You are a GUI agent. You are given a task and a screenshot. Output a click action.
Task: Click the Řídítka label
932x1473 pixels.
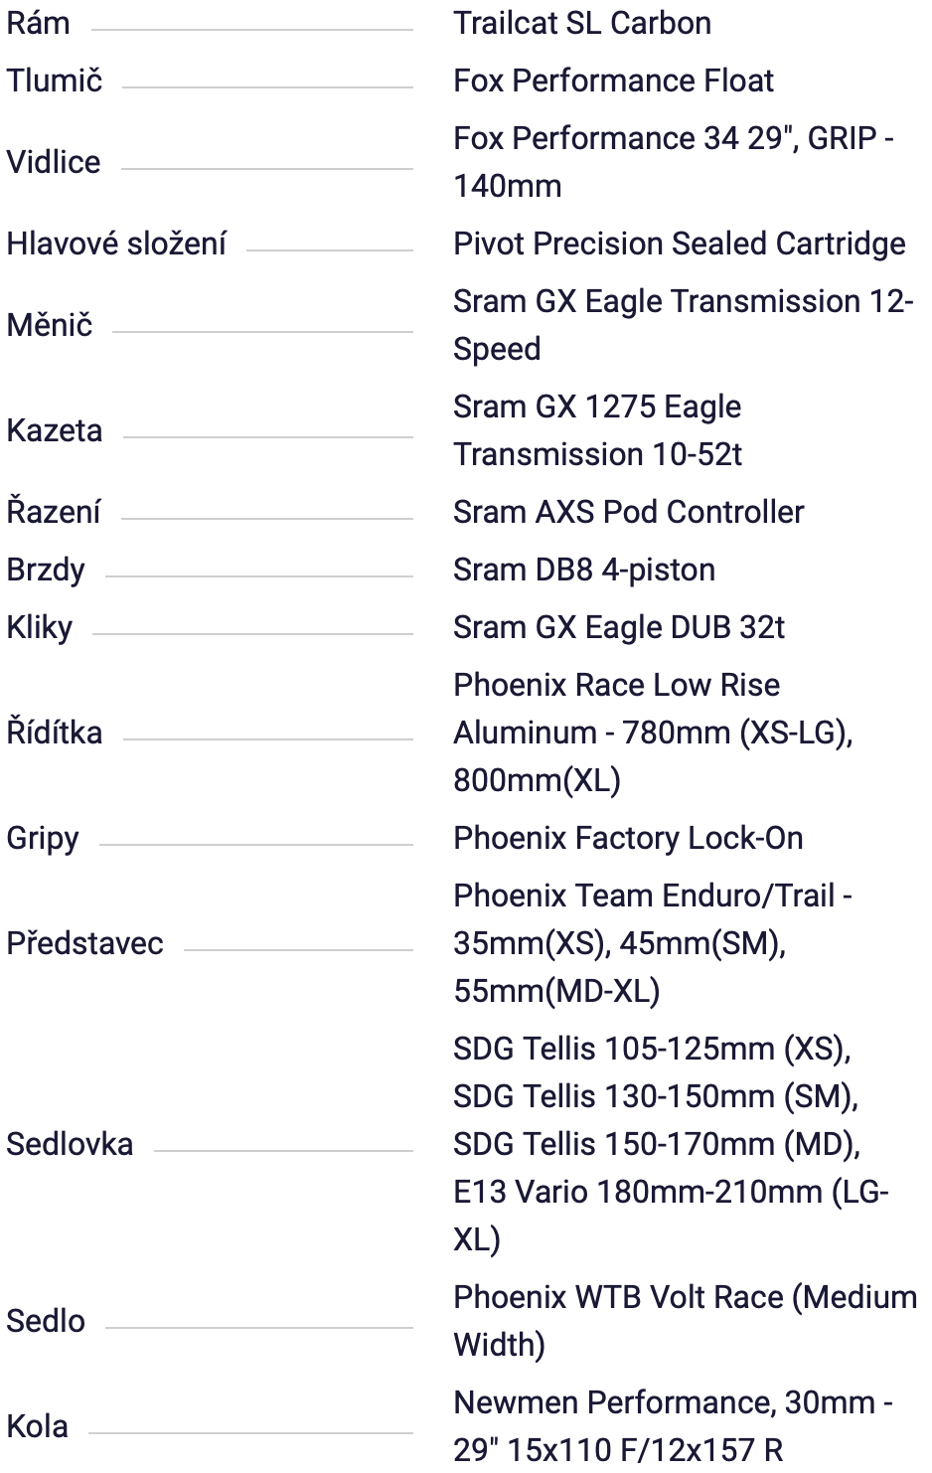click(54, 733)
